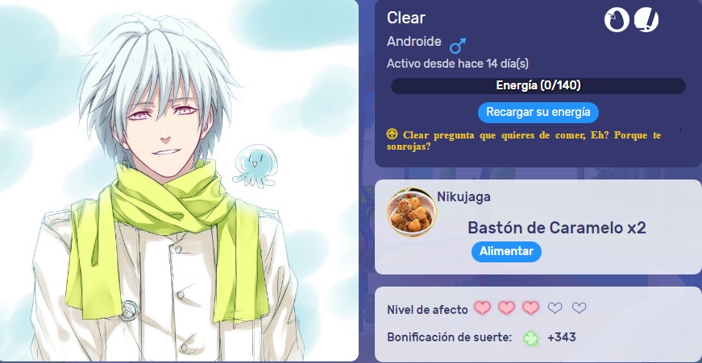Image resolution: width=702 pixels, height=363 pixels.
Task: Click the Nikujaga food name label
Action: (463, 196)
